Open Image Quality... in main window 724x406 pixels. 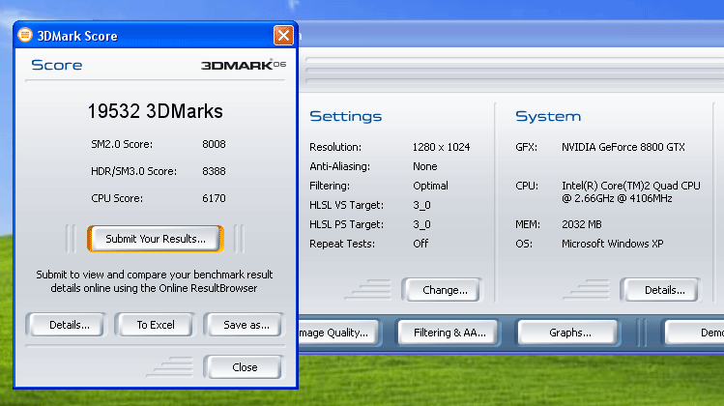(338, 333)
